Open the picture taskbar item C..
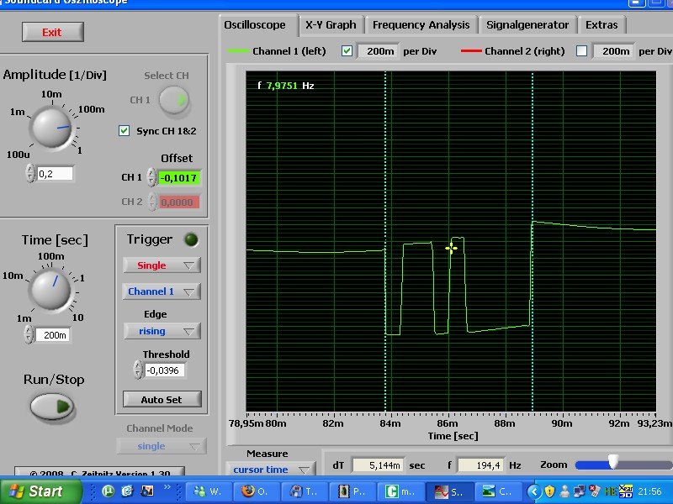Image resolution: width=673 pixels, height=504 pixels. pos(497,491)
